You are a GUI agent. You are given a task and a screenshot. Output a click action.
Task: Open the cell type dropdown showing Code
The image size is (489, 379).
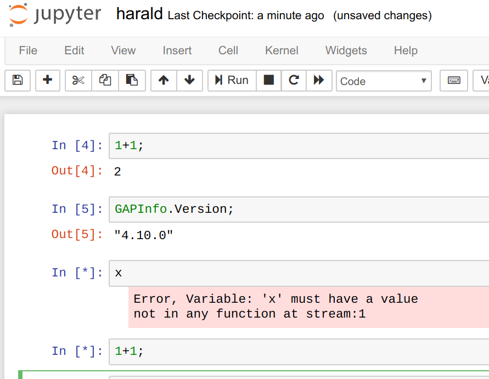[x=384, y=81]
